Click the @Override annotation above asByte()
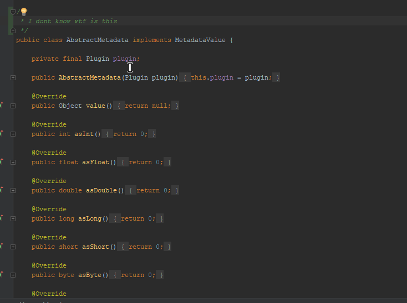The height and width of the screenshot is (303, 407). (49, 266)
